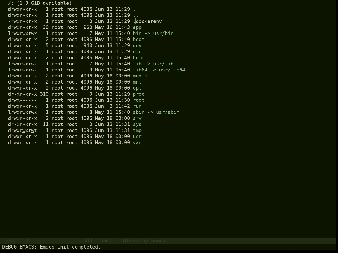This screenshot has width=338, height=253.
Task: Select the media directory name
Action: pos(140,76)
